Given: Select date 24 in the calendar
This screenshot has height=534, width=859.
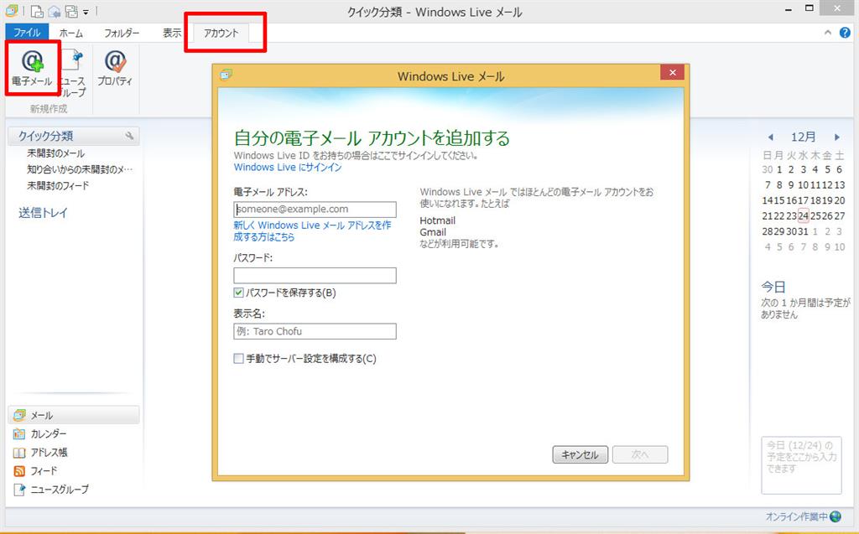Looking at the screenshot, I should click(x=803, y=215).
